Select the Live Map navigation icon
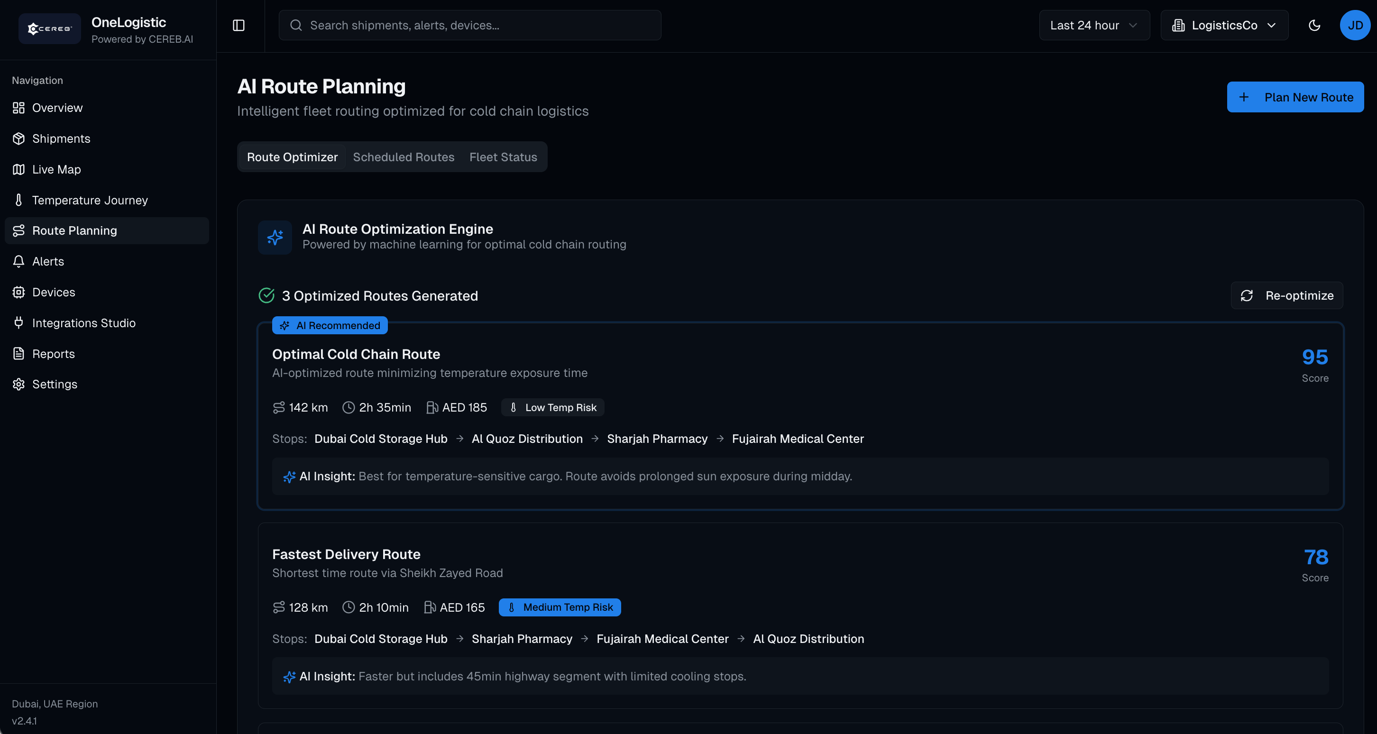The width and height of the screenshot is (1377, 734). [x=18, y=169]
